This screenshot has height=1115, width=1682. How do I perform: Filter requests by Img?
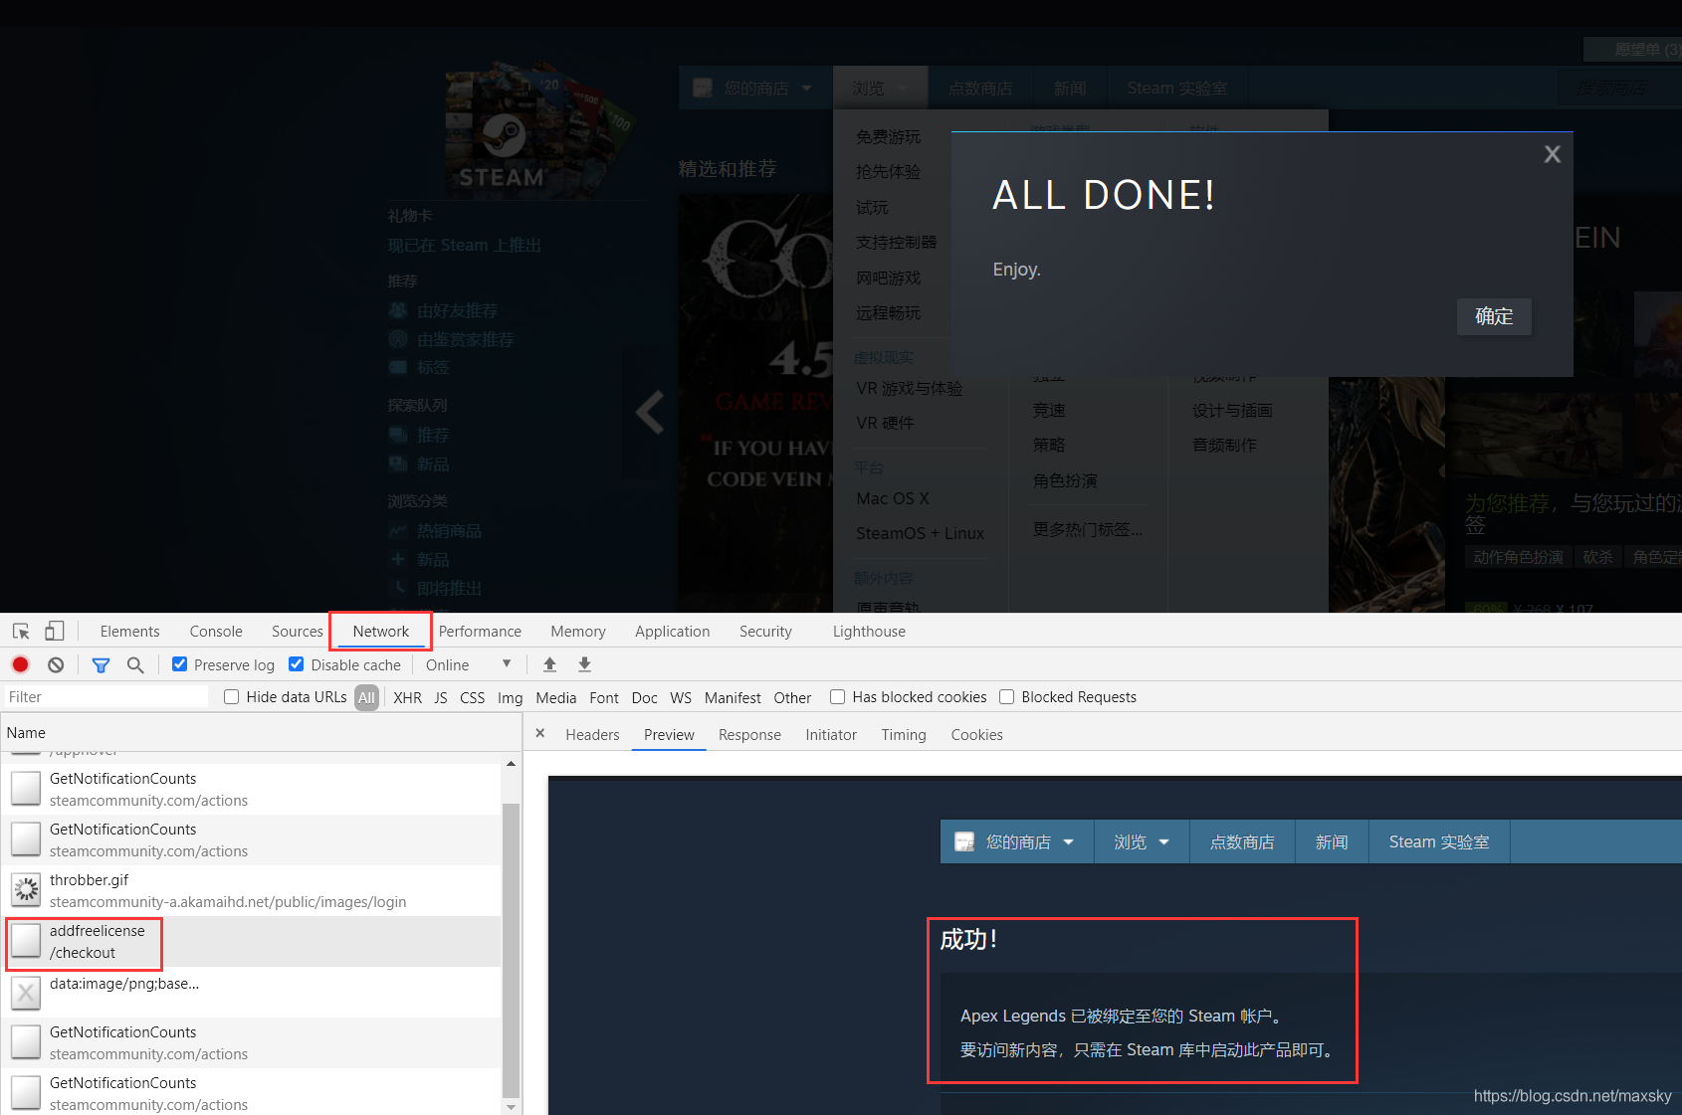[x=510, y=697]
